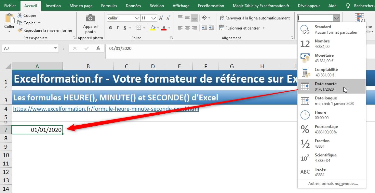
Task: Click the Copier icon
Action: (20, 23)
